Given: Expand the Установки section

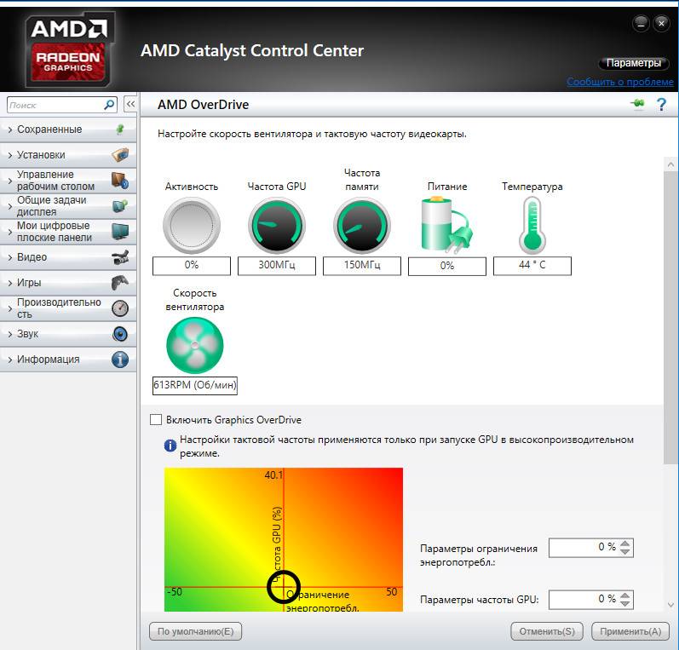Looking at the screenshot, I should click(x=10, y=155).
